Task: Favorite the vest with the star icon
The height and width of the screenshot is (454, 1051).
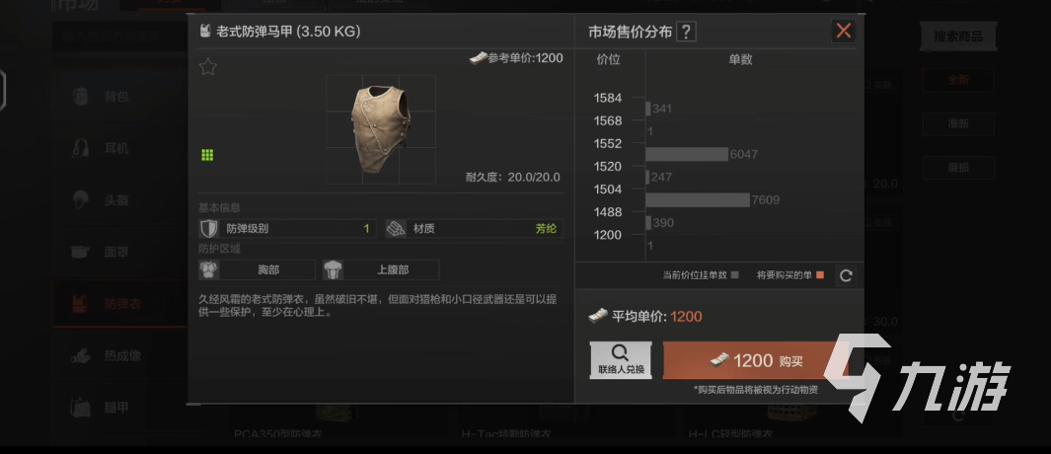Action: point(208,66)
